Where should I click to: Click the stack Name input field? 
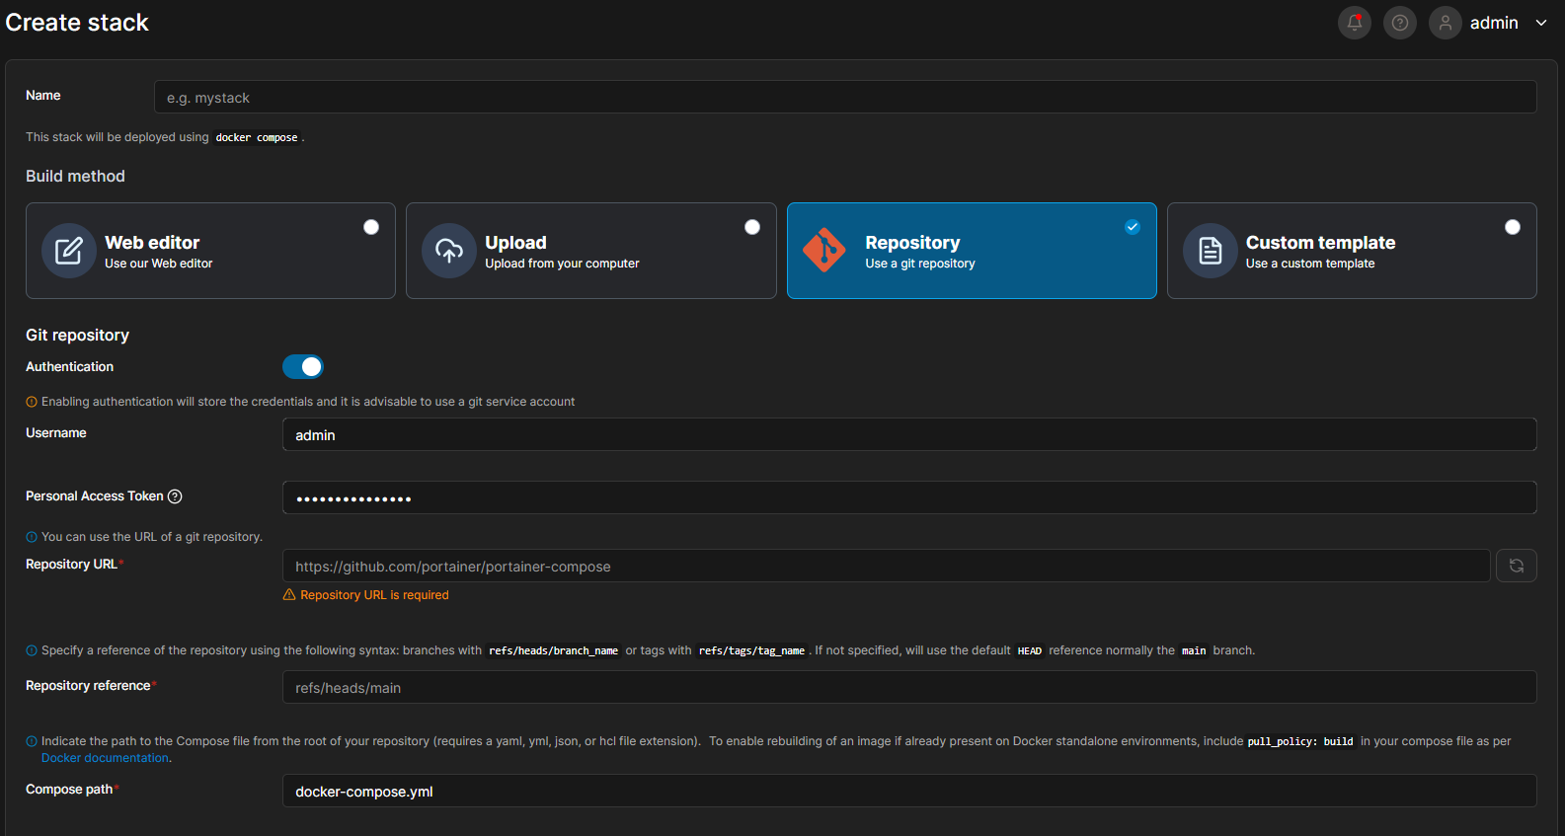coord(844,98)
